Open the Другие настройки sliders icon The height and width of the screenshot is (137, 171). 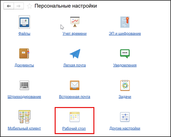pos(125,117)
